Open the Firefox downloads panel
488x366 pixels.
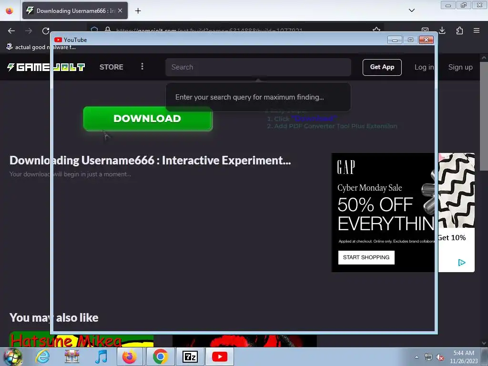[x=442, y=30]
